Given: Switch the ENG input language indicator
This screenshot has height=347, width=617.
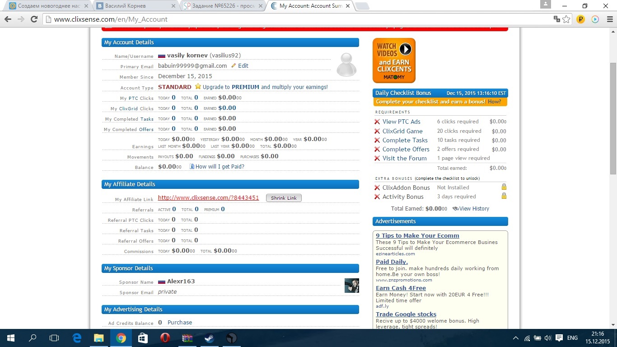Looking at the screenshot, I should [x=572, y=338].
